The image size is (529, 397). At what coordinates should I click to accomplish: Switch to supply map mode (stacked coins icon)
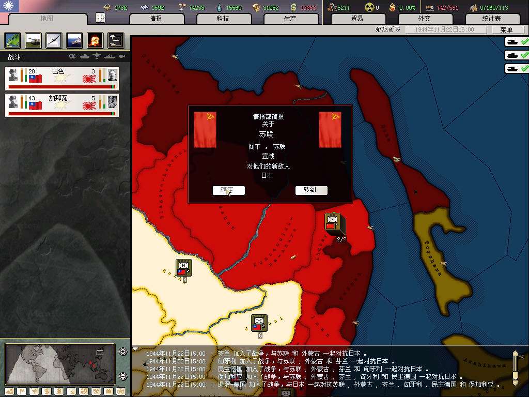59,392
